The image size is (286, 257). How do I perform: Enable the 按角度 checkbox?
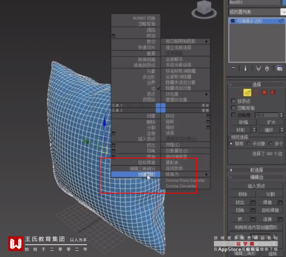click(233, 115)
